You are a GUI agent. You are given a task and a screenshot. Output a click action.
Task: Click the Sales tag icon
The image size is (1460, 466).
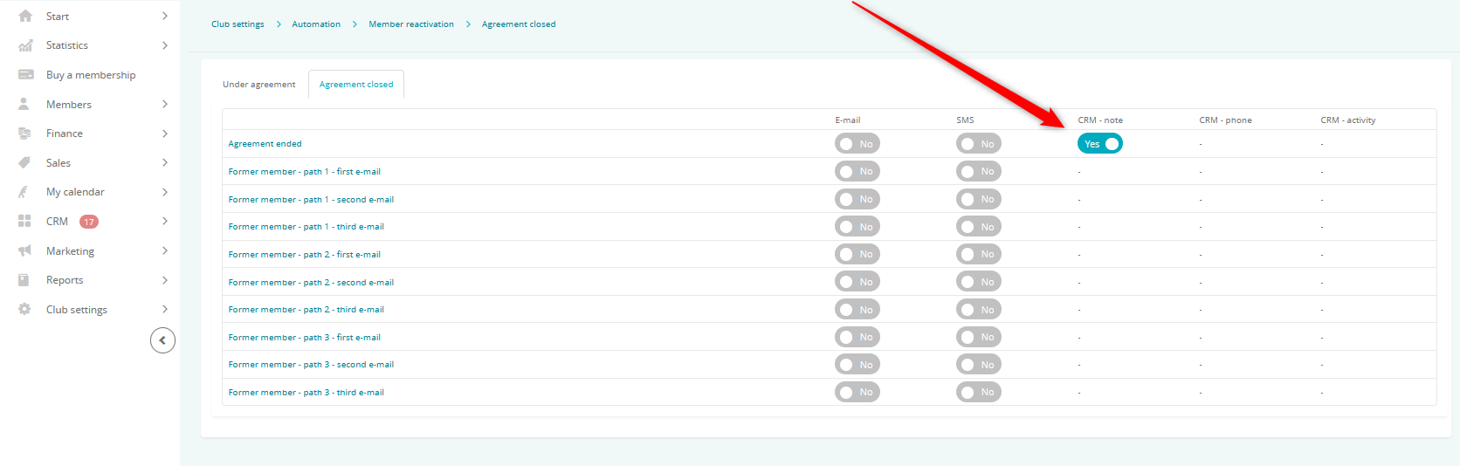[x=24, y=162]
